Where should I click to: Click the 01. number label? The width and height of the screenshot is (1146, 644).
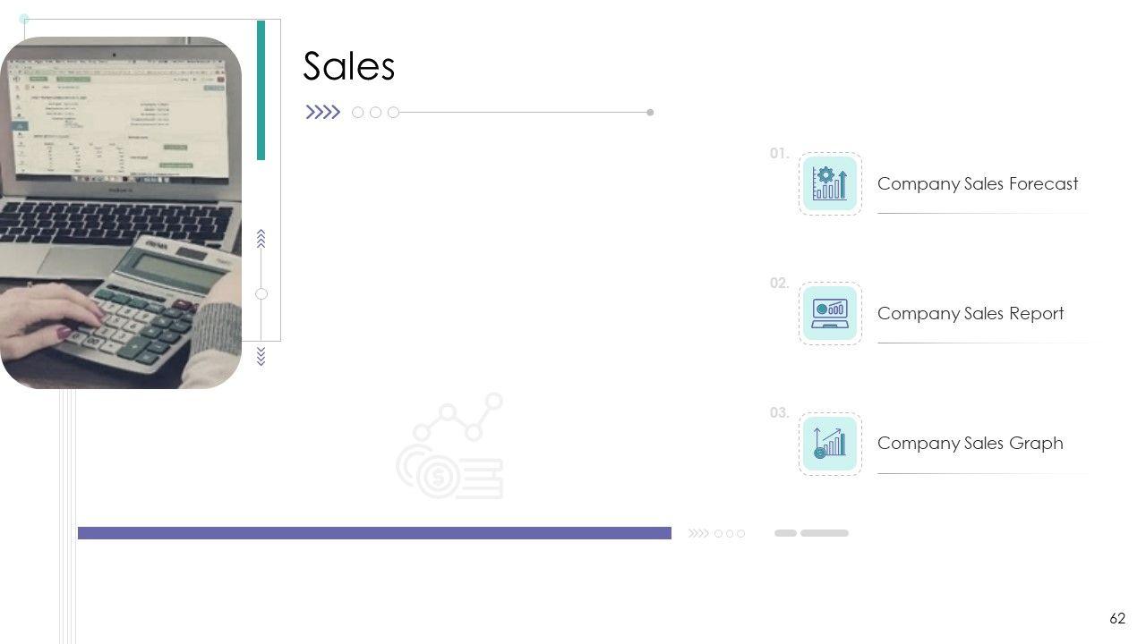click(x=779, y=154)
